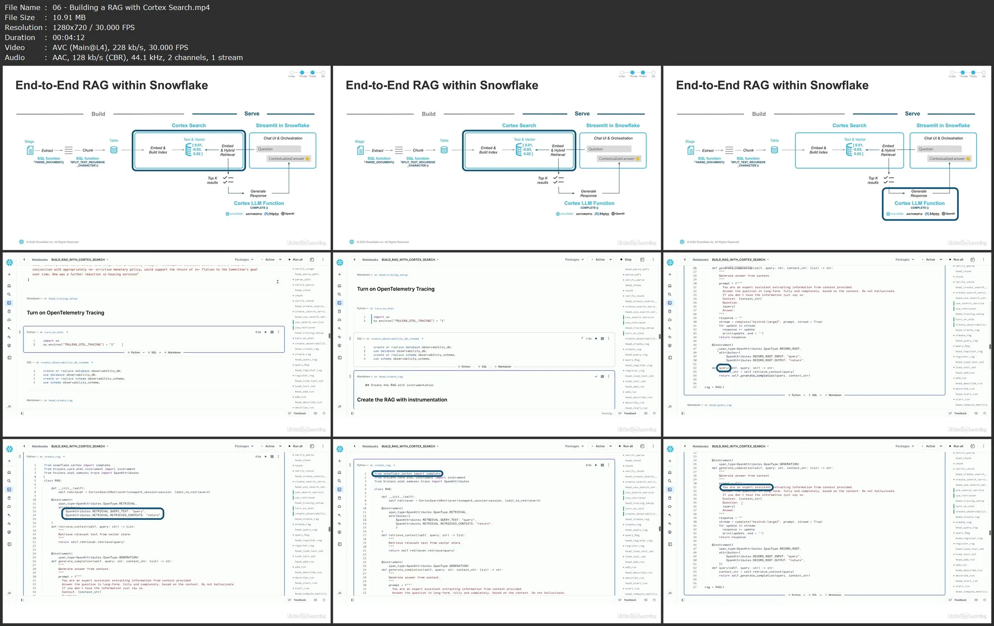Click the layout icon beside the 1.5s timer
994x626 pixels.
click(x=602, y=338)
